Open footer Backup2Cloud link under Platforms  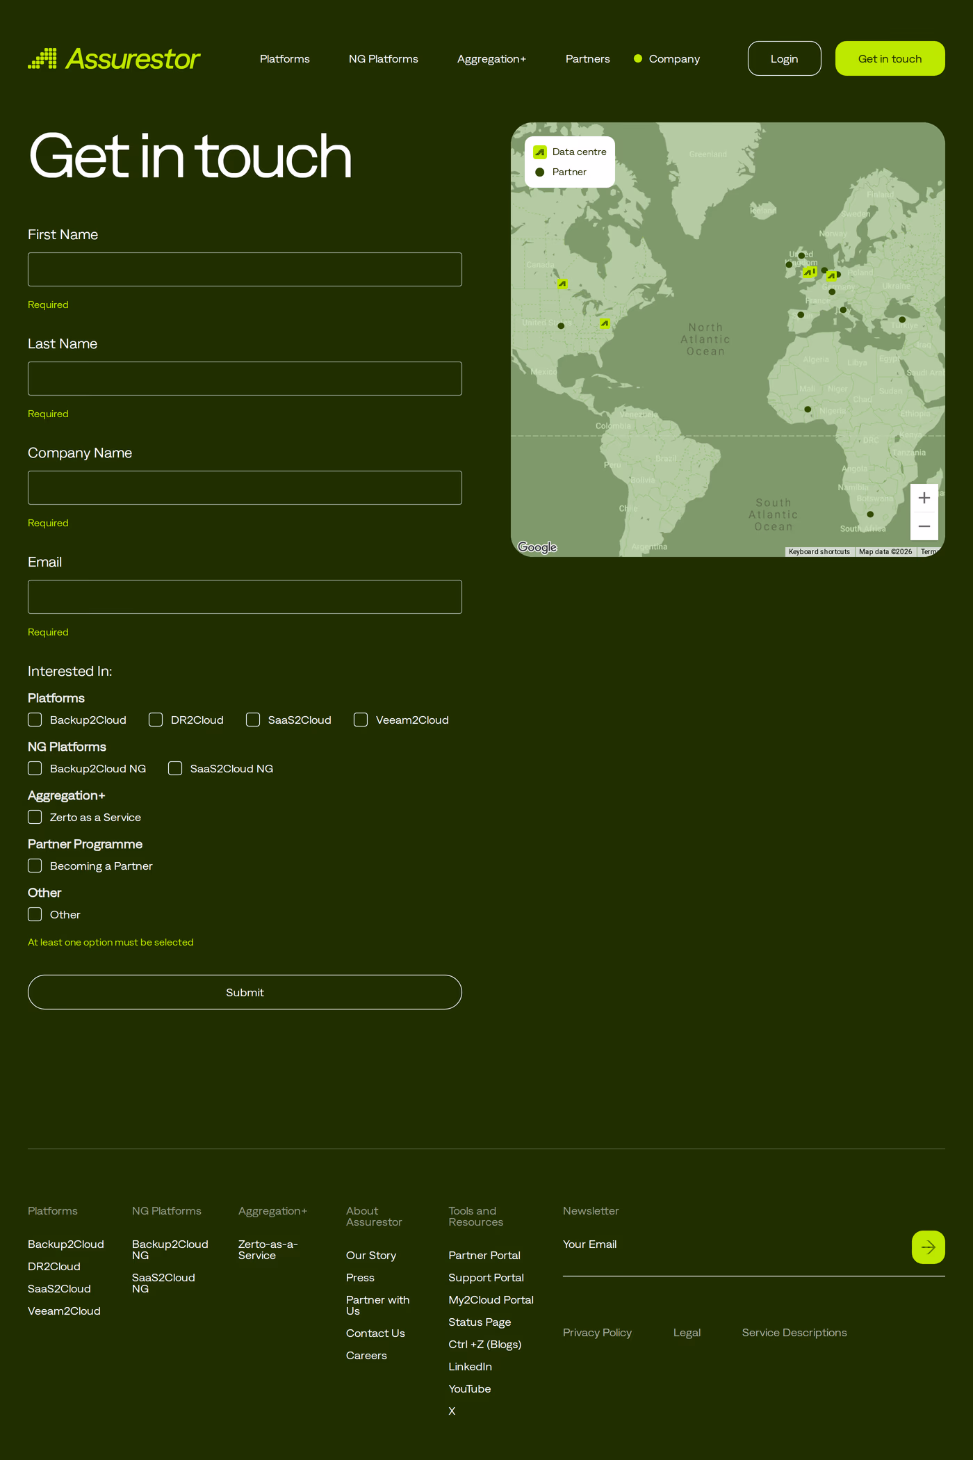tap(66, 1244)
